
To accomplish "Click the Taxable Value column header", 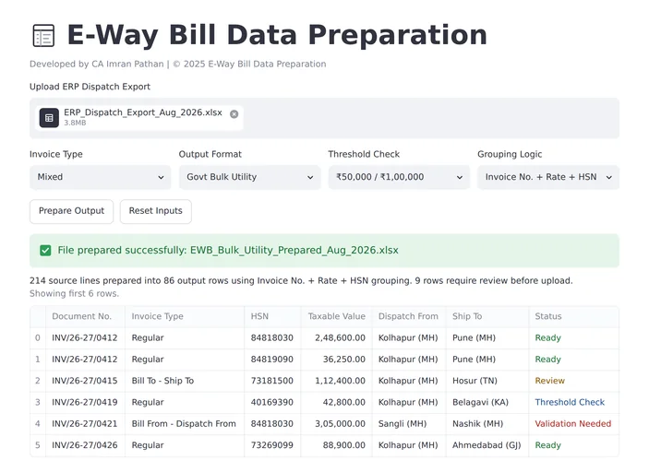I will click(x=337, y=316).
